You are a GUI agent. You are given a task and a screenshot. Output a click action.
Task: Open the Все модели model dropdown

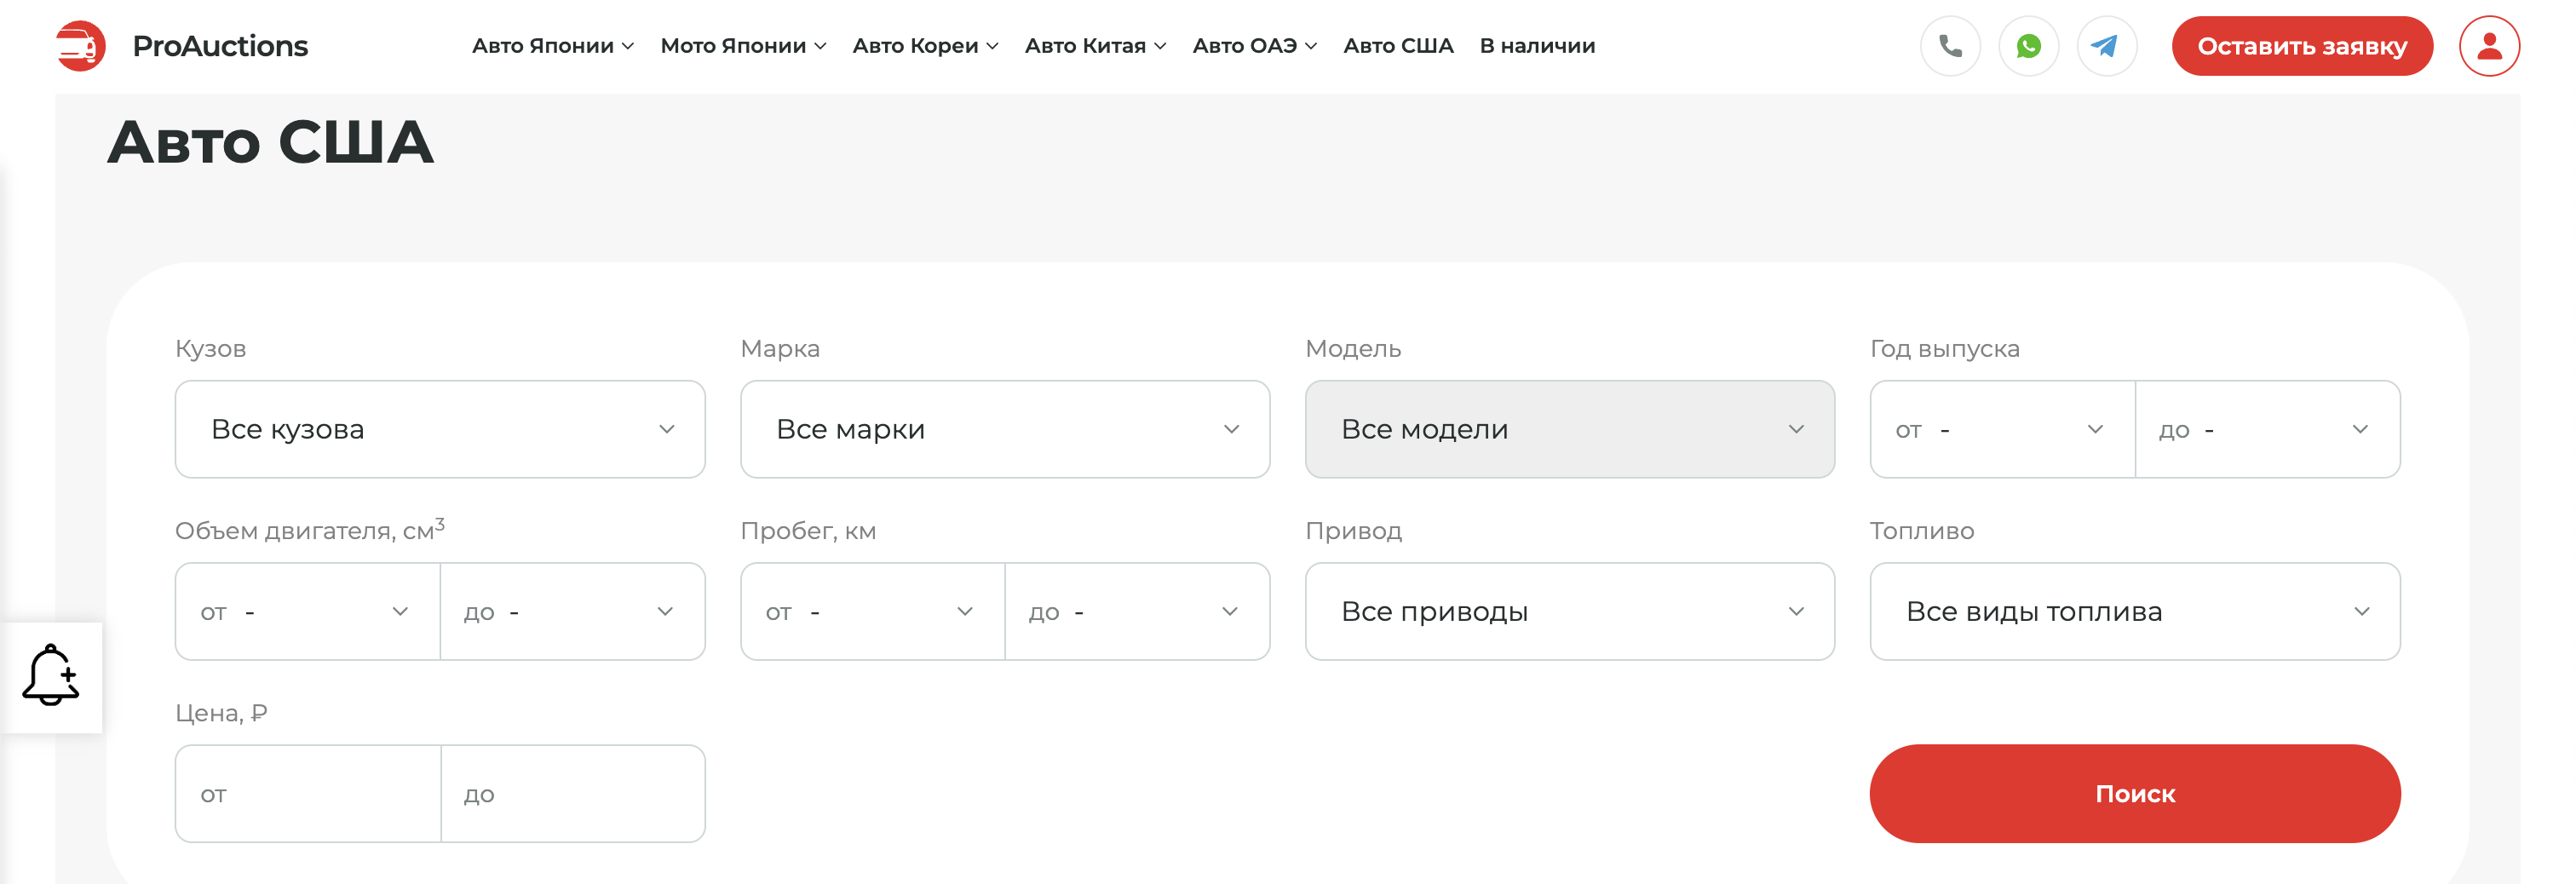[x=1570, y=429]
